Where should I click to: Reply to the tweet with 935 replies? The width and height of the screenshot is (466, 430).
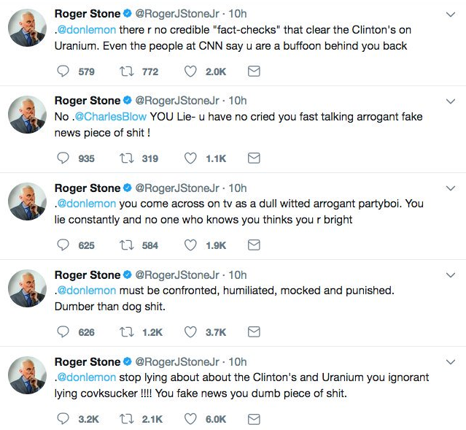pyautogui.click(x=63, y=158)
